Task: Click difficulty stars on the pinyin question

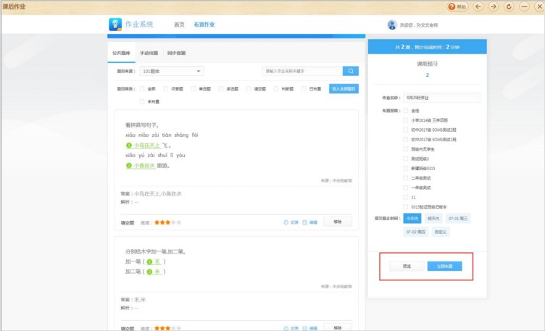Action: (x=167, y=222)
